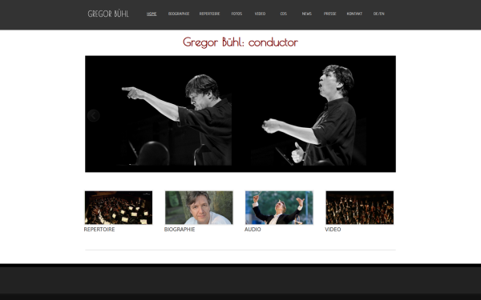The image size is (481, 300).
Task: Open Video in the top navigation bar
Action: pos(260,14)
